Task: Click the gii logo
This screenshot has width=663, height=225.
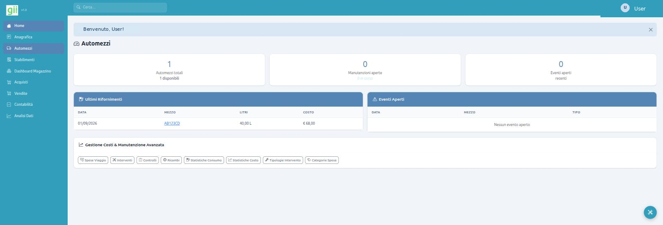Action: (12, 9)
